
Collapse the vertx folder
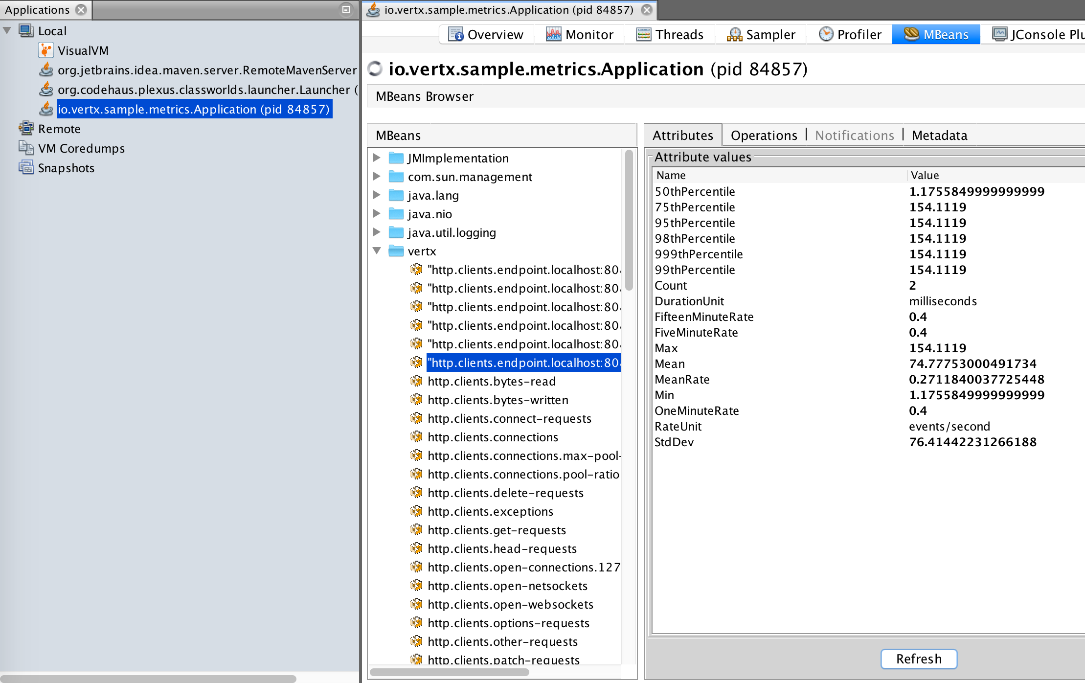point(377,251)
